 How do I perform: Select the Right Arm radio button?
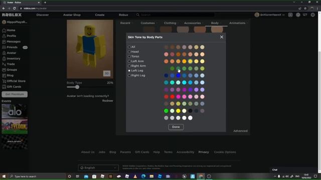(x=129, y=66)
